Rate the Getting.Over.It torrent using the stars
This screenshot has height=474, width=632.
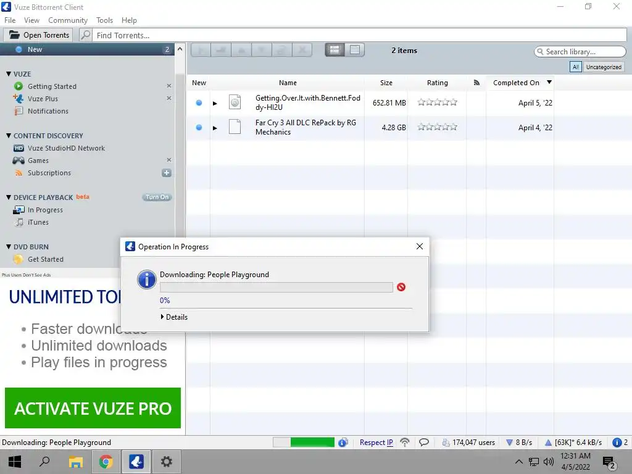pyautogui.click(x=438, y=102)
